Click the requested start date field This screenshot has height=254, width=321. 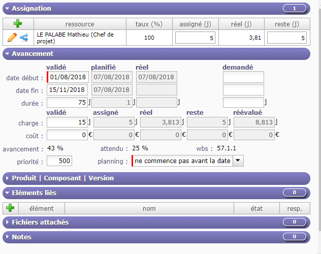(243, 77)
